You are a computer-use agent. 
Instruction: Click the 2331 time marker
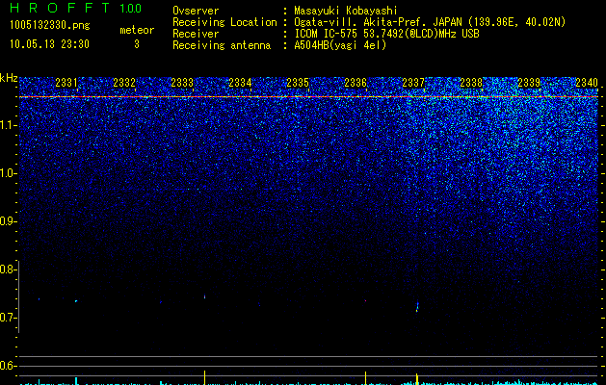pyautogui.click(x=66, y=83)
